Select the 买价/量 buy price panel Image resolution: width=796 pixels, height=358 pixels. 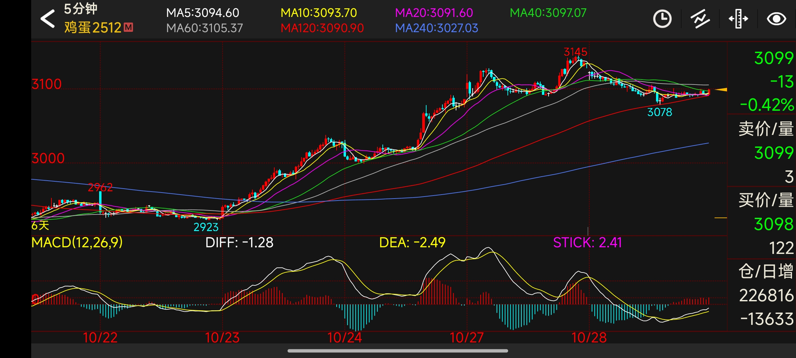coord(765,200)
